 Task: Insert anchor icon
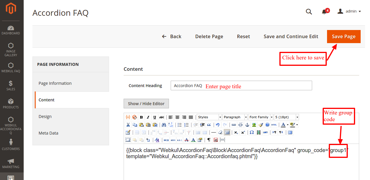(x=247, y=125)
